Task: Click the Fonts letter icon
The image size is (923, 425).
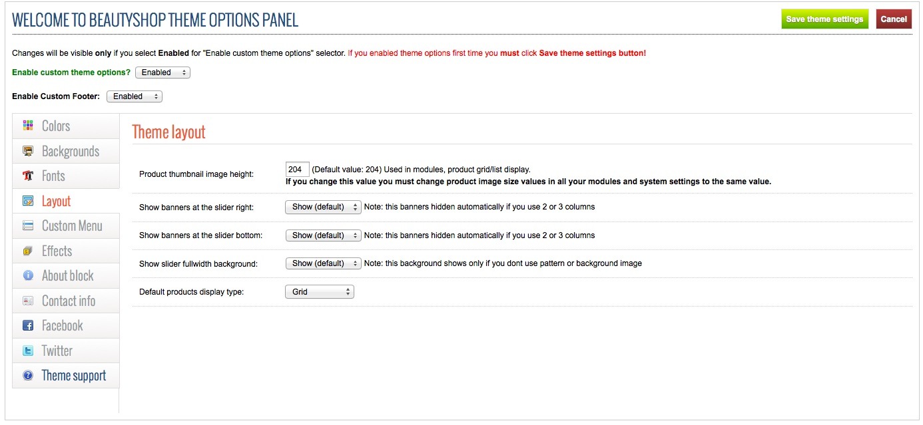Action: click(28, 176)
